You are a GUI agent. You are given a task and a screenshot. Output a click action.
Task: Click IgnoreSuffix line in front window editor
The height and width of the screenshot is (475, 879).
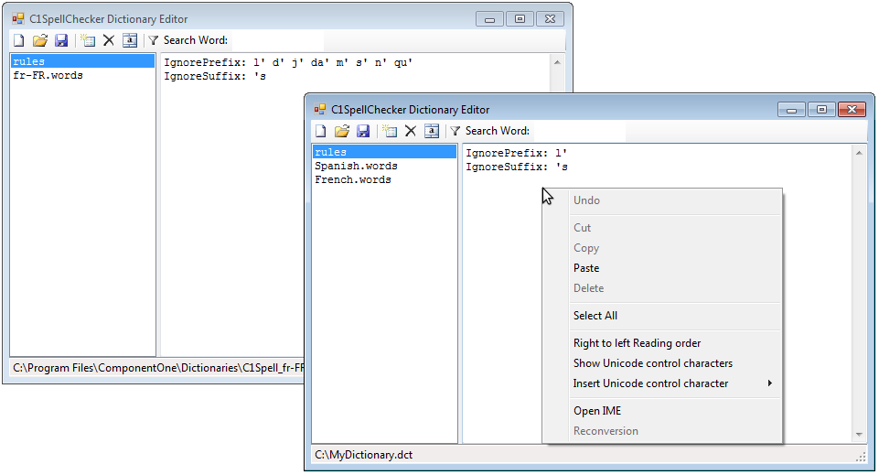tap(516, 167)
